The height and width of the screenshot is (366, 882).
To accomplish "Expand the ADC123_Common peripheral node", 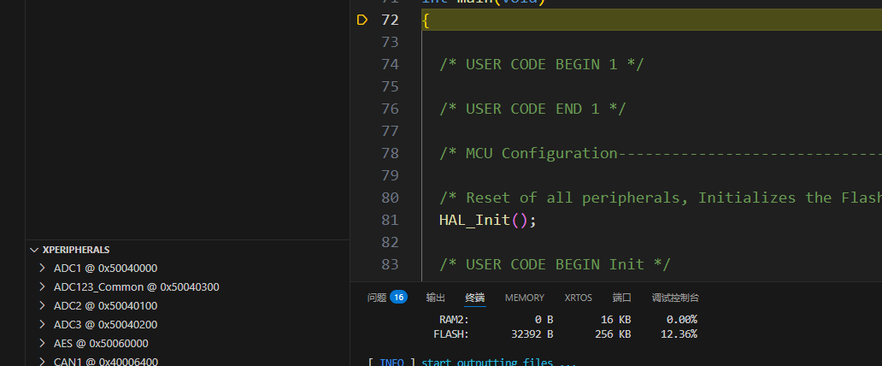I will 42,287.
